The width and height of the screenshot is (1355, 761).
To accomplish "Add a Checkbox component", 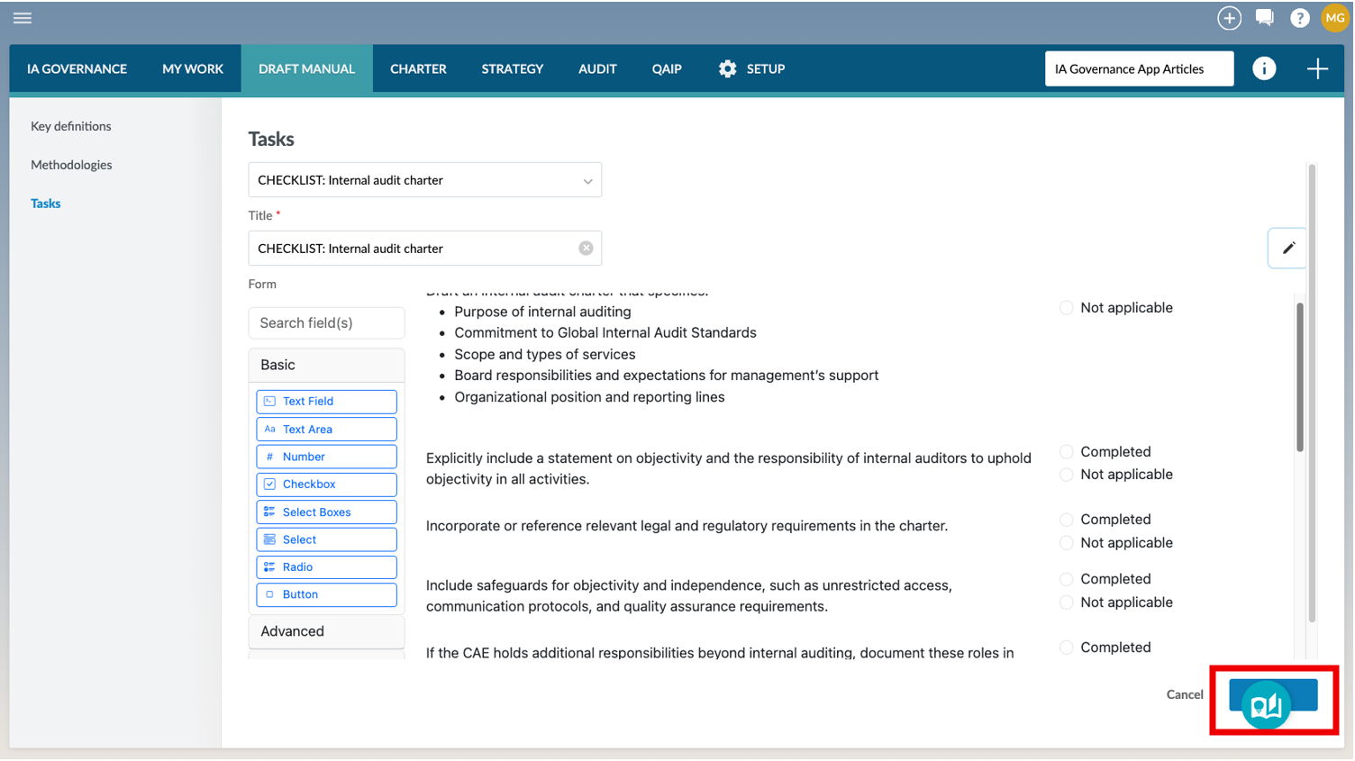I will coord(326,485).
